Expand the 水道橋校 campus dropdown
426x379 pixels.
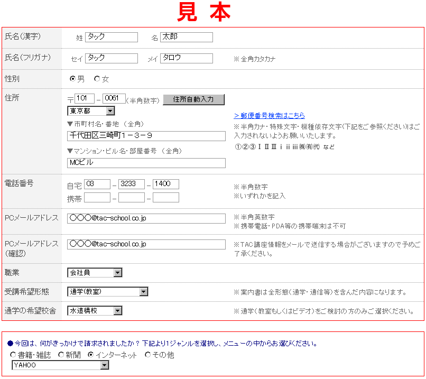pos(95,311)
